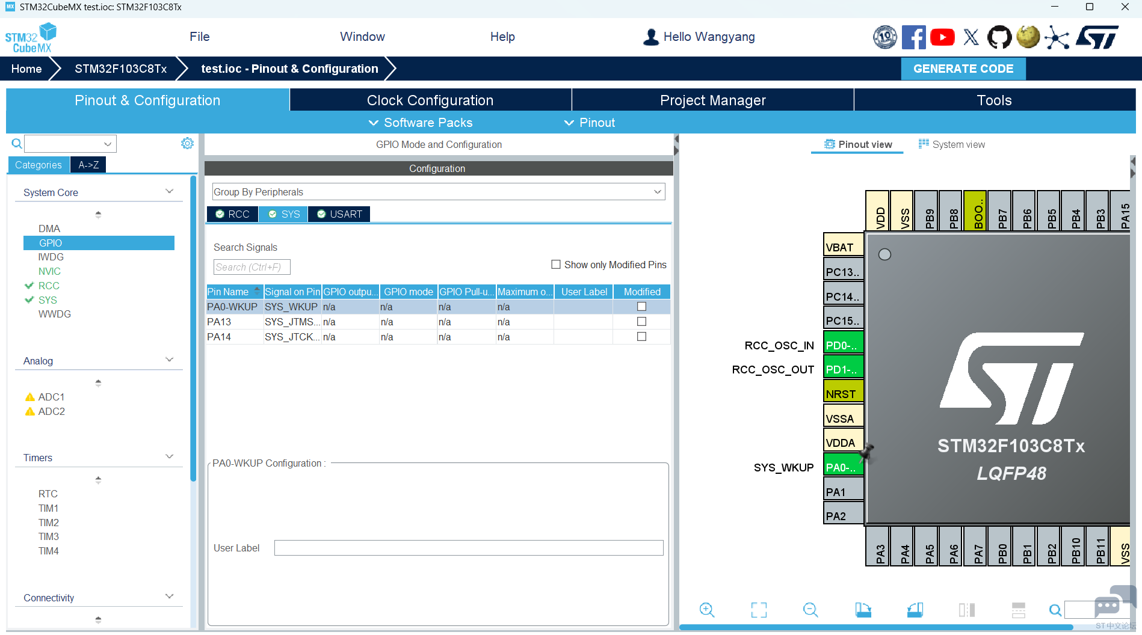Rotate the chip view clockwise
The width and height of the screenshot is (1142, 635).
863,610
